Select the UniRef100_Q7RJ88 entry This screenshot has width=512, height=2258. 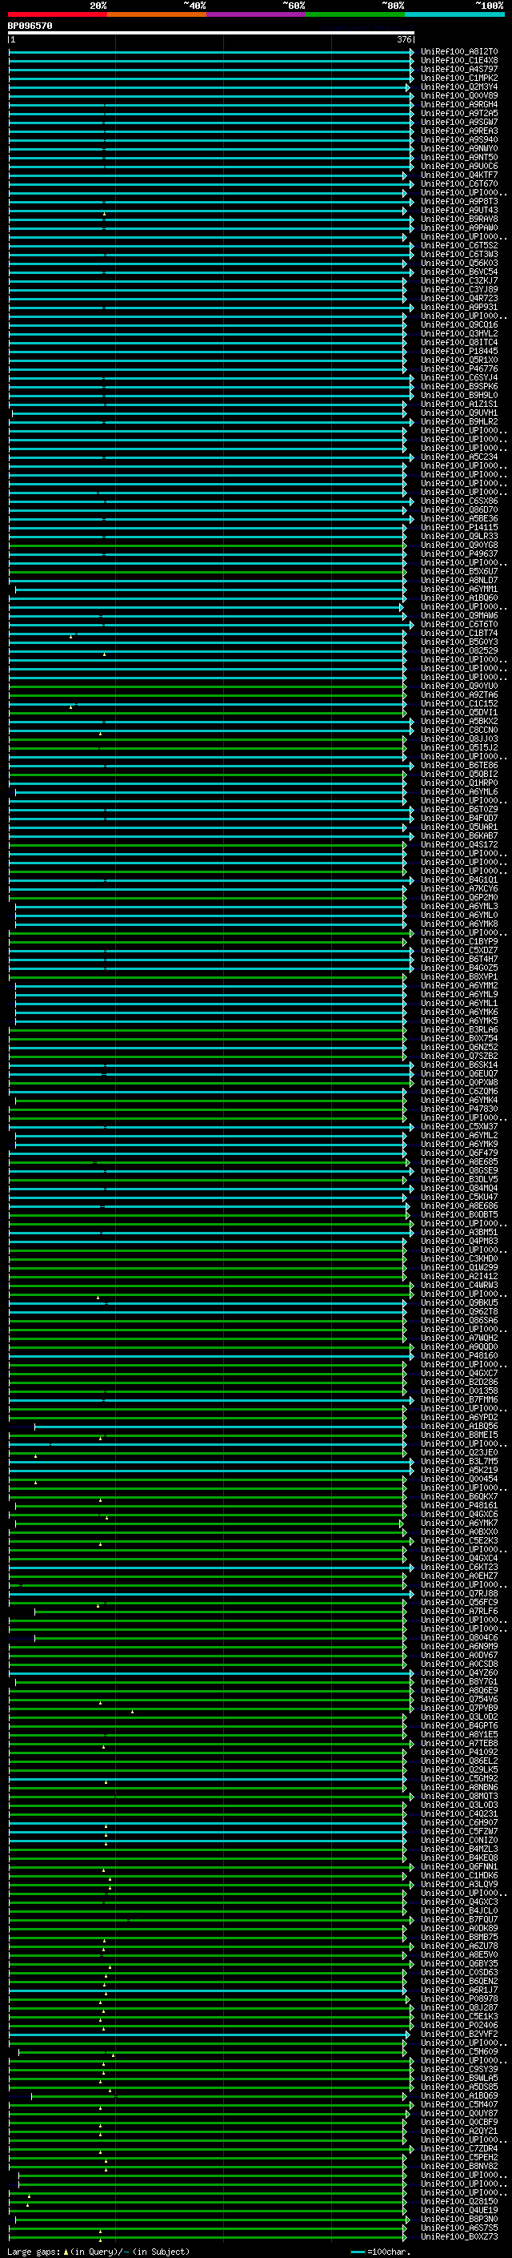(x=458, y=1593)
